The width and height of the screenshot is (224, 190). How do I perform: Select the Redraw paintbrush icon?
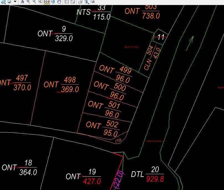coord(22,2)
